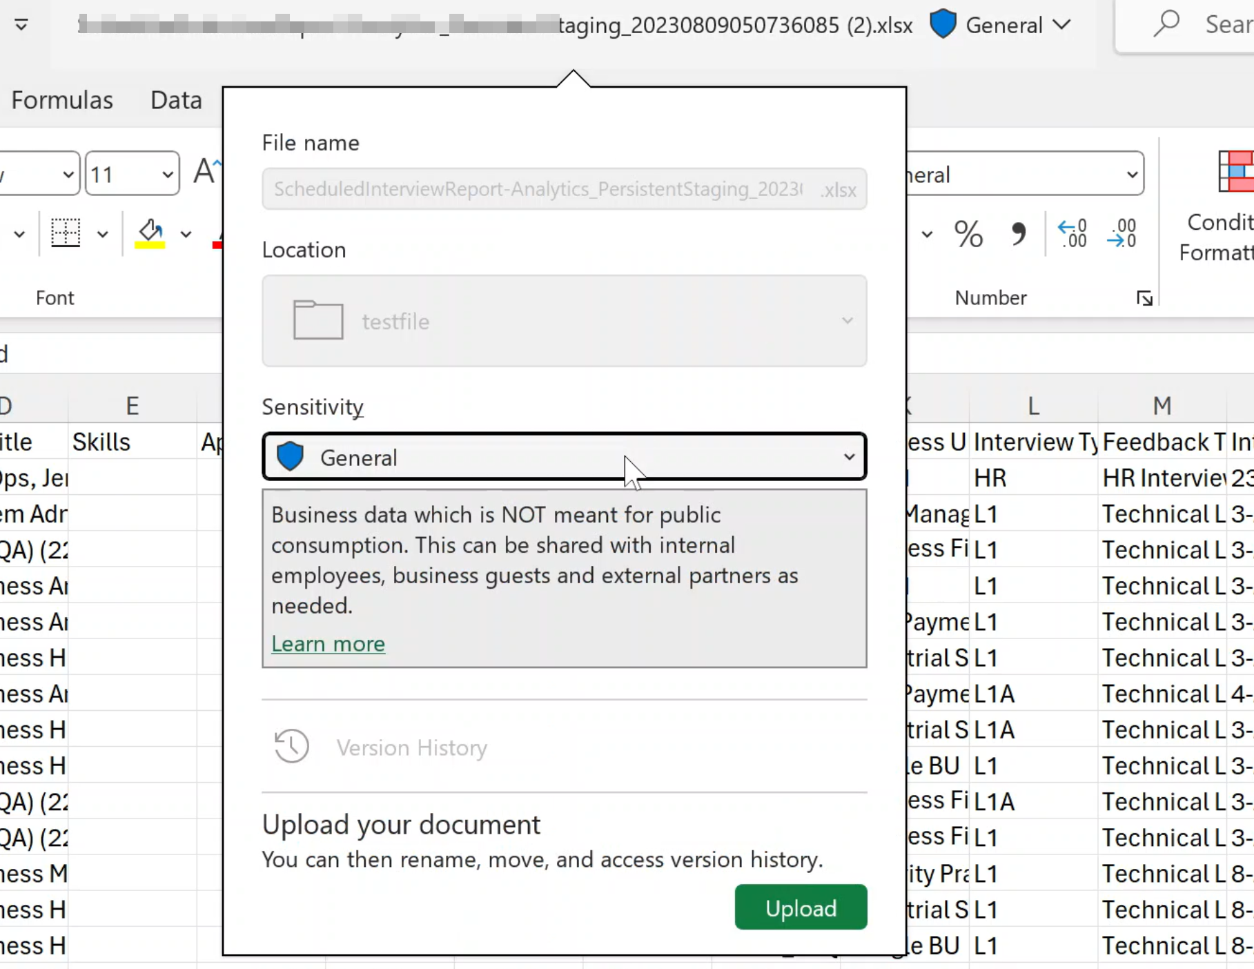Select the Skills header cell
1254x969 pixels.
point(133,442)
